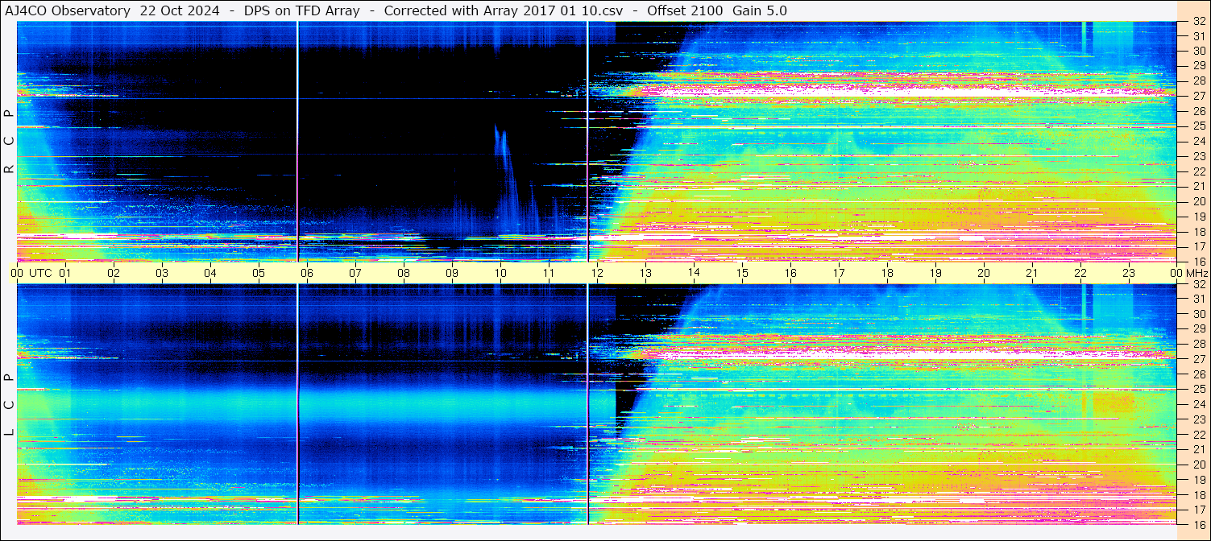
Task: Click the 03 UTC hour label
Action: point(162,273)
